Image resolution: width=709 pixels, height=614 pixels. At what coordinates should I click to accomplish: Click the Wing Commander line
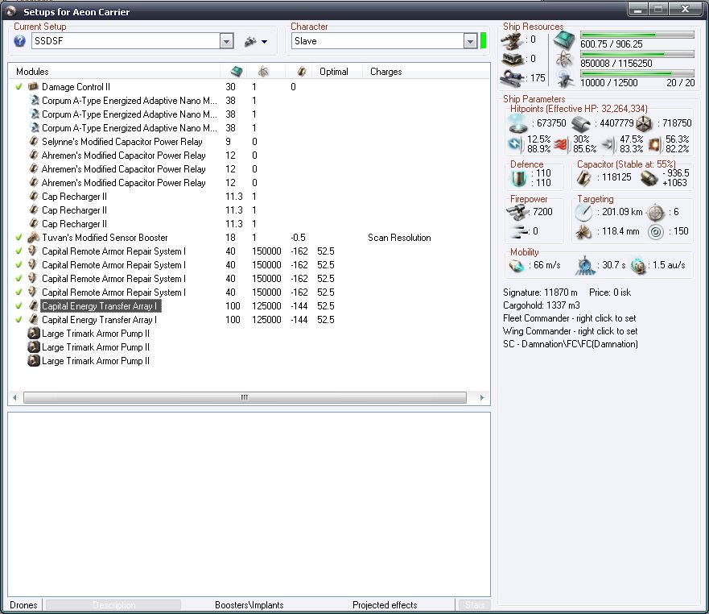pyautogui.click(x=571, y=331)
